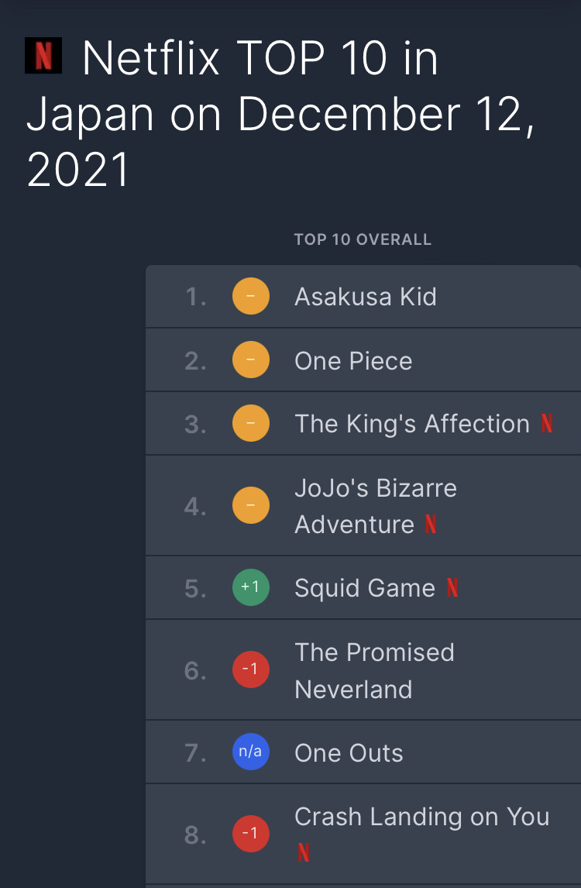The image size is (581, 888).
Task: Click the orange unchanged badge for One Piece
Action: 251,360
